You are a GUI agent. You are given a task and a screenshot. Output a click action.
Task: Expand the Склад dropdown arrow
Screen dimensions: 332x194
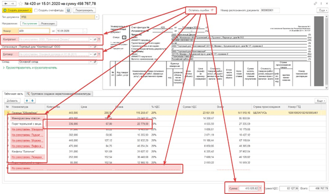point(91,62)
